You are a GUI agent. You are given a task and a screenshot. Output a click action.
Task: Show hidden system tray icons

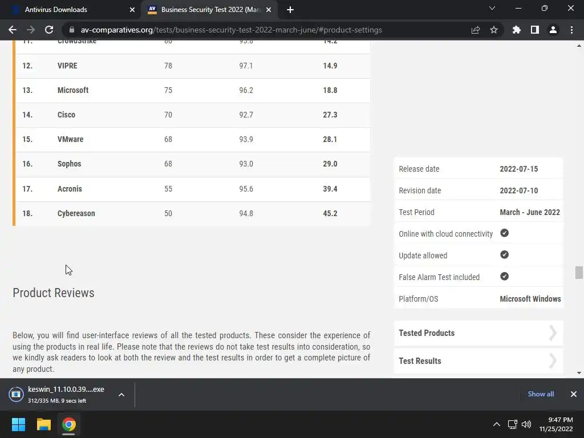497,424
